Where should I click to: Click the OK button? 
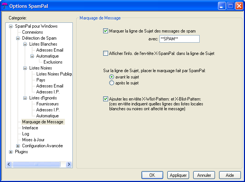click(152, 175)
